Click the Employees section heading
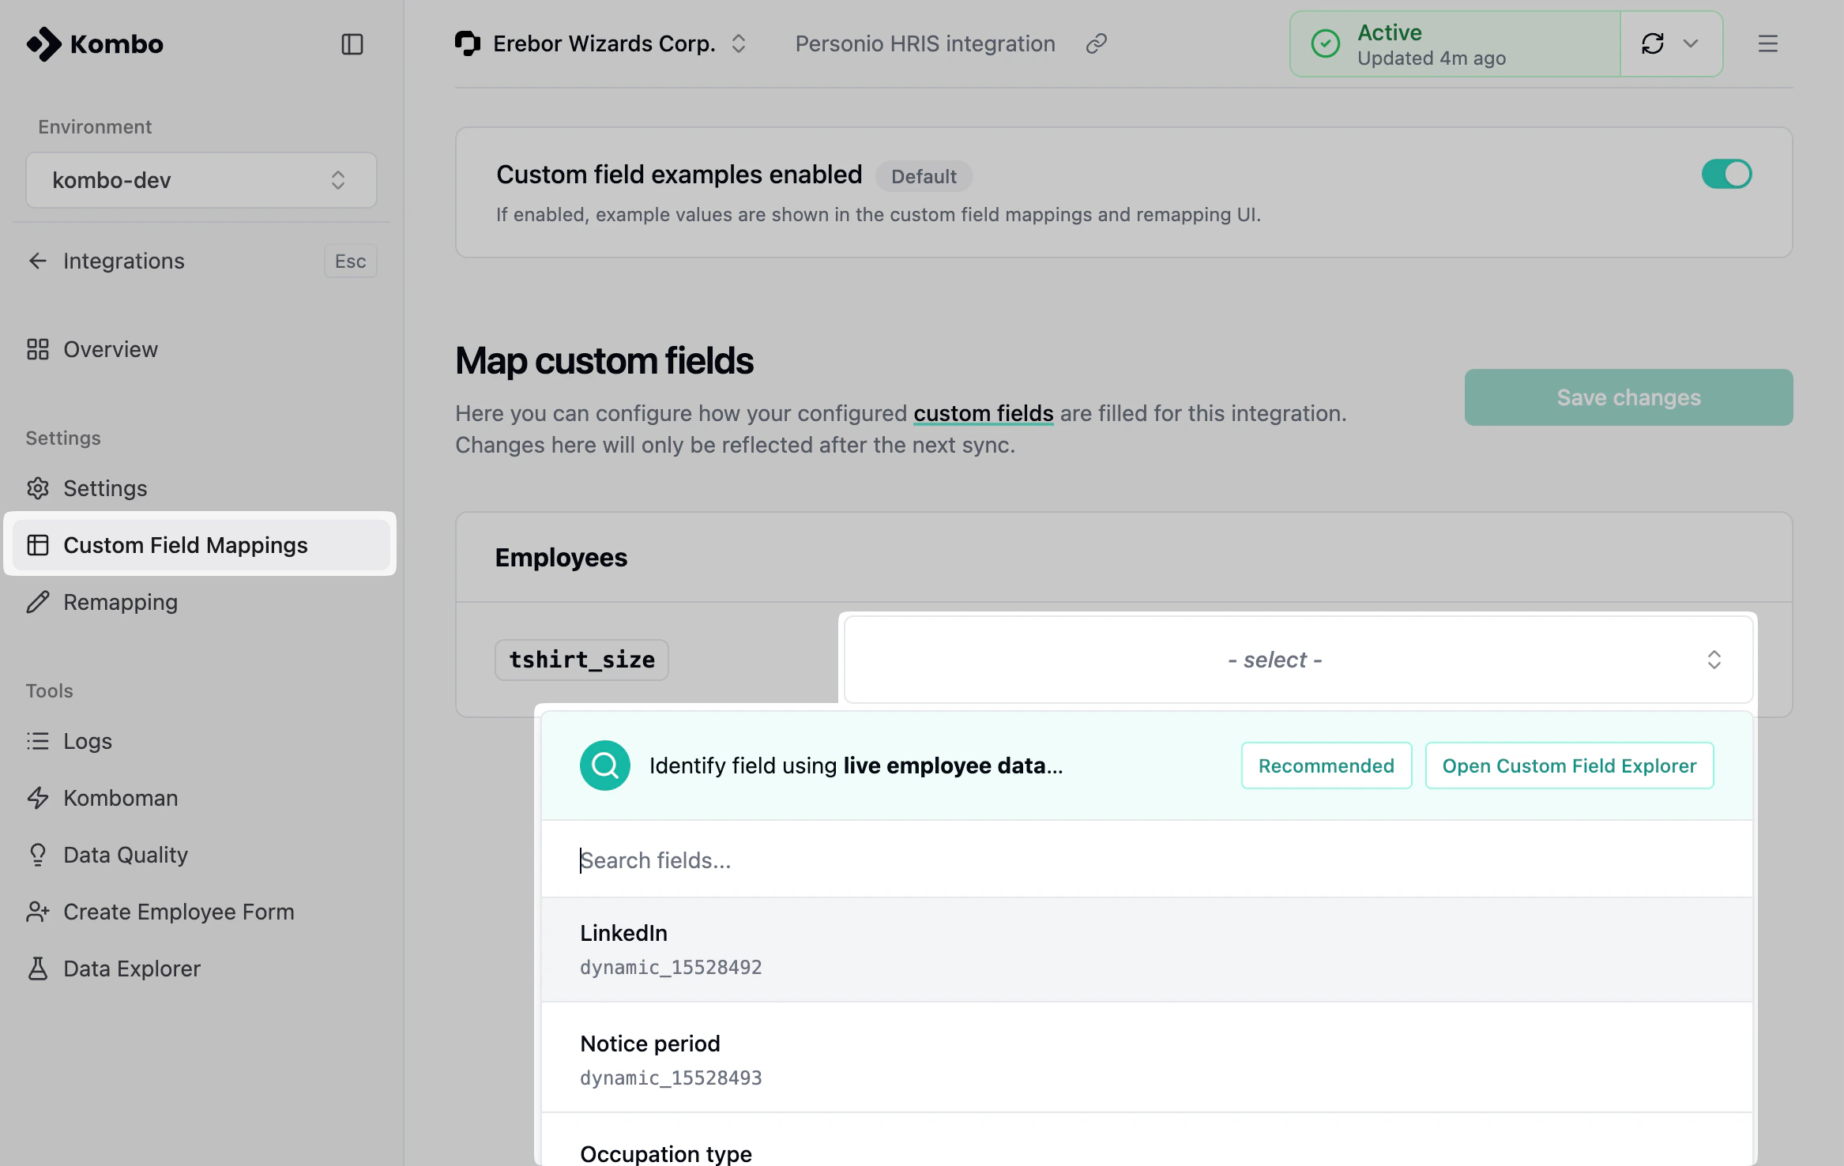Screen dimensions: 1844x1166 click(561, 558)
